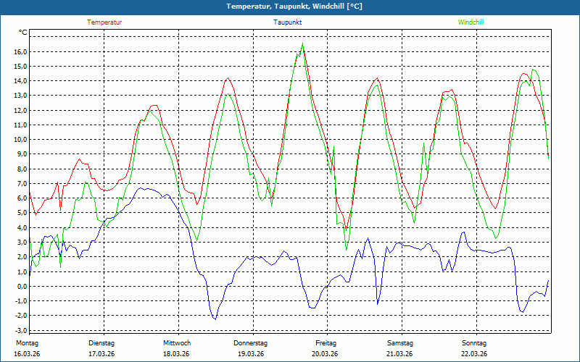Select the Donnerstag day label
The height and width of the screenshot is (362, 580).
251,343
